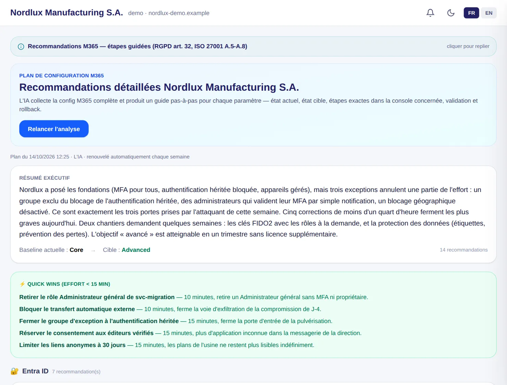The width and height of the screenshot is (507, 385).
Task: Click the 'cliquer pour replier' text
Action: [x=468, y=46]
